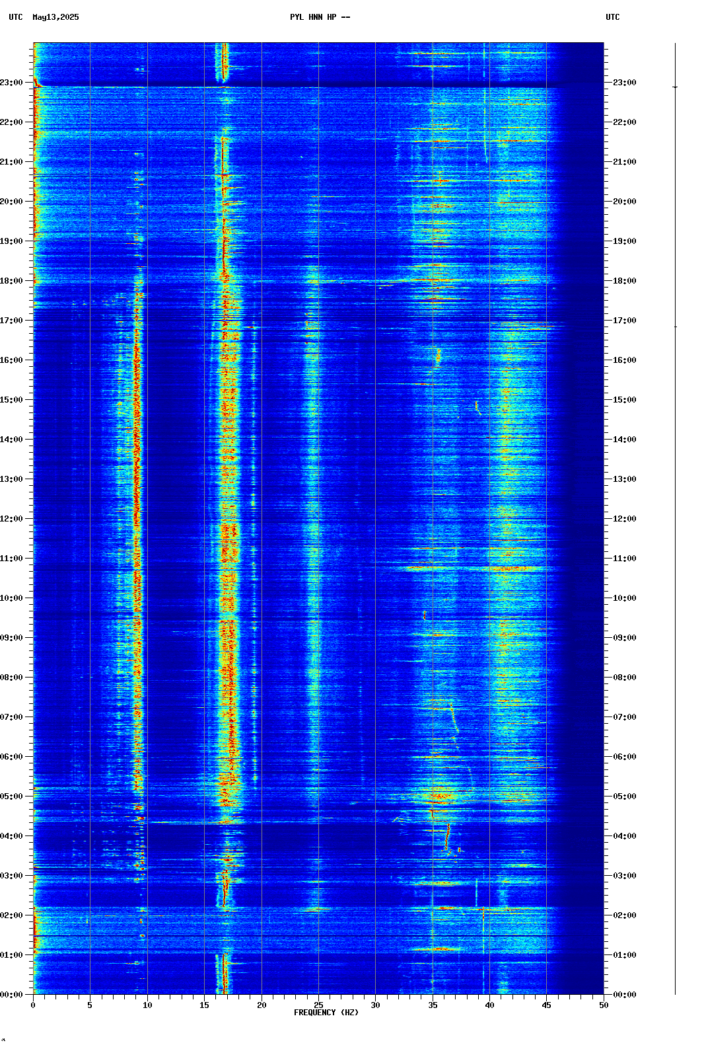Click 12:00 on the right time axis
Screen dimensions: 704x1047
625,519
